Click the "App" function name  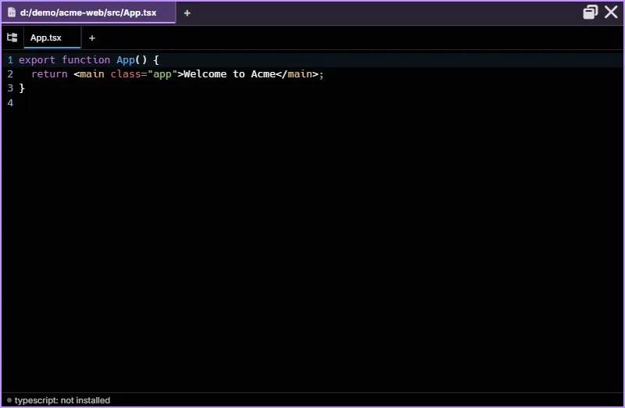[x=126, y=60]
